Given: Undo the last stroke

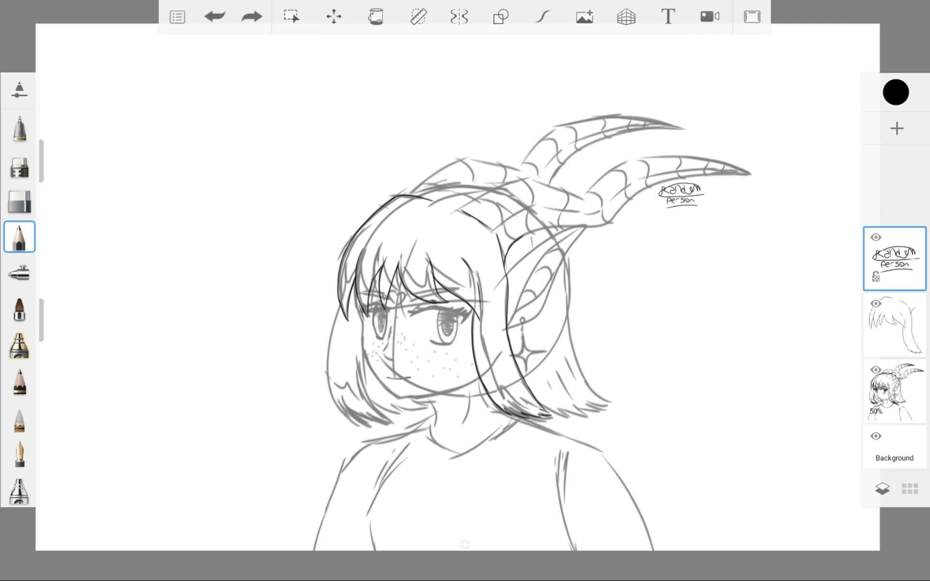Looking at the screenshot, I should pos(215,16).
